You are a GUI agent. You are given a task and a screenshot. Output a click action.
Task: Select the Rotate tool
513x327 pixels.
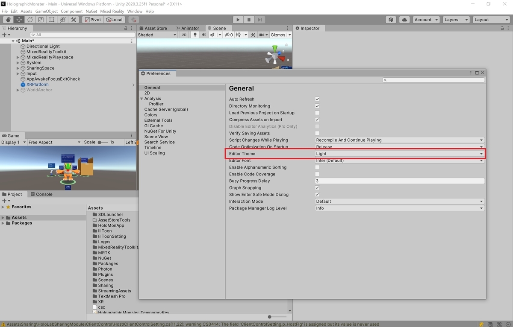[x=29, y=20]
